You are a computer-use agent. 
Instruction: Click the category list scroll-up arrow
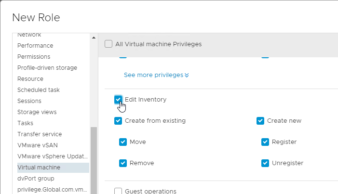pyautogui.click(x=94, y=38)
